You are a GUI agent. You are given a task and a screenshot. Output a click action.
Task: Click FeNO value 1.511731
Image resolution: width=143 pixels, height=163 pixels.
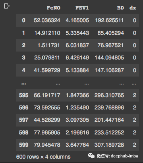(x=48, y=45)
